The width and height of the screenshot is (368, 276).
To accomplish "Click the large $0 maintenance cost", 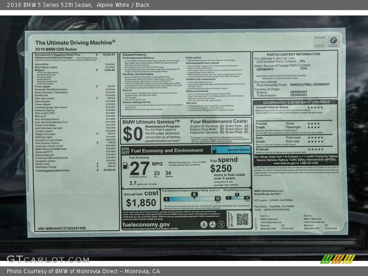I will pyautogui.click(x=133, y=134).
